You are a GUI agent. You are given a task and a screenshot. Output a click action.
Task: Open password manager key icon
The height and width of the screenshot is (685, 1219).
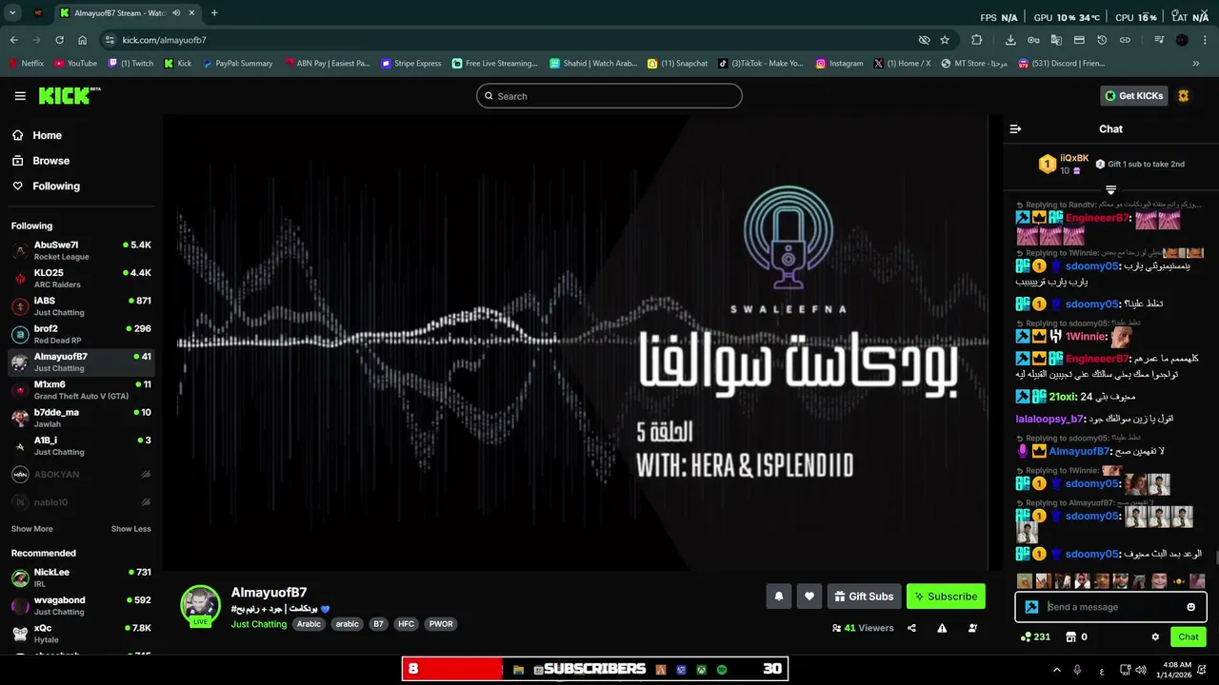pos(1033,40)
